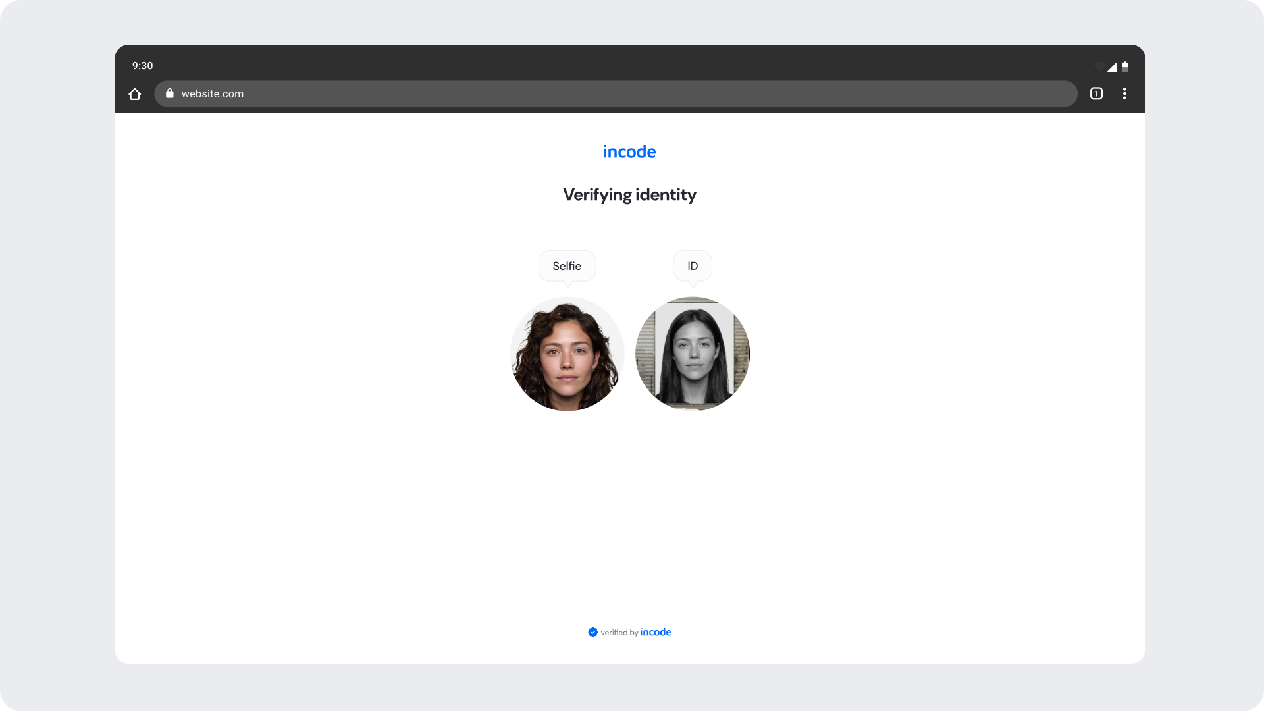Tap the 9:30 clock in status bar

[x=142, y=66]
